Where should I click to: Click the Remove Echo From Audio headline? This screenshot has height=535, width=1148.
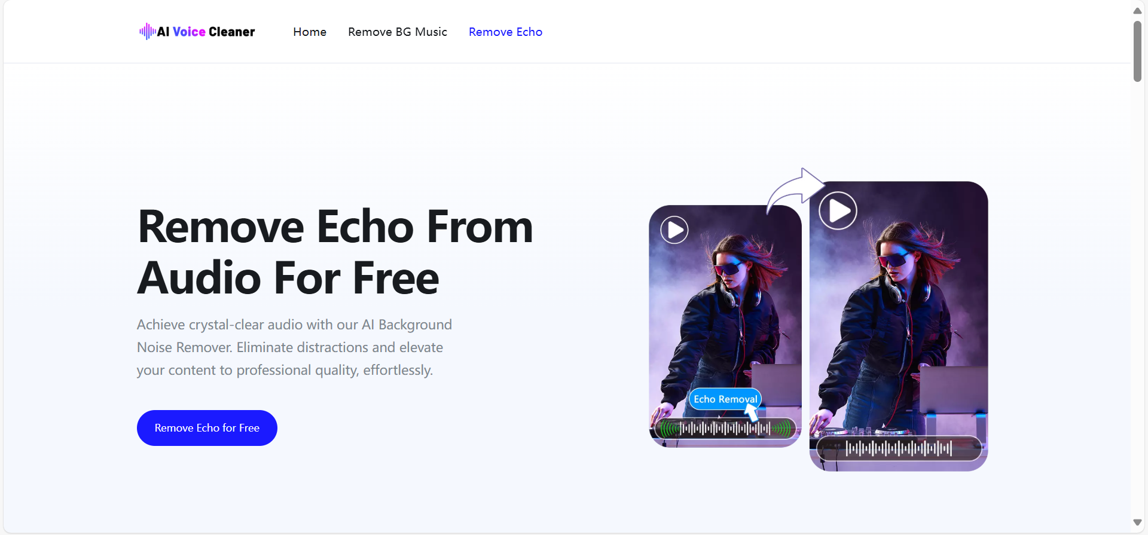335,252
